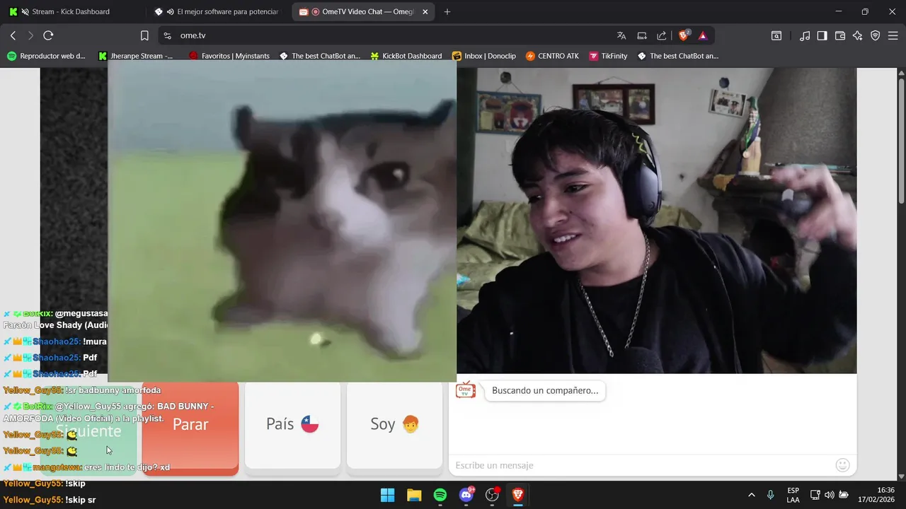Click the microphone tray icon
This screenshot has height=509, width=906.
[x=770, y=495]
